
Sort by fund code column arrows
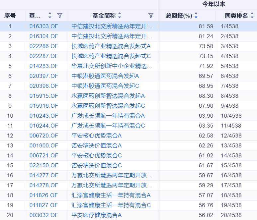point(50,16)
